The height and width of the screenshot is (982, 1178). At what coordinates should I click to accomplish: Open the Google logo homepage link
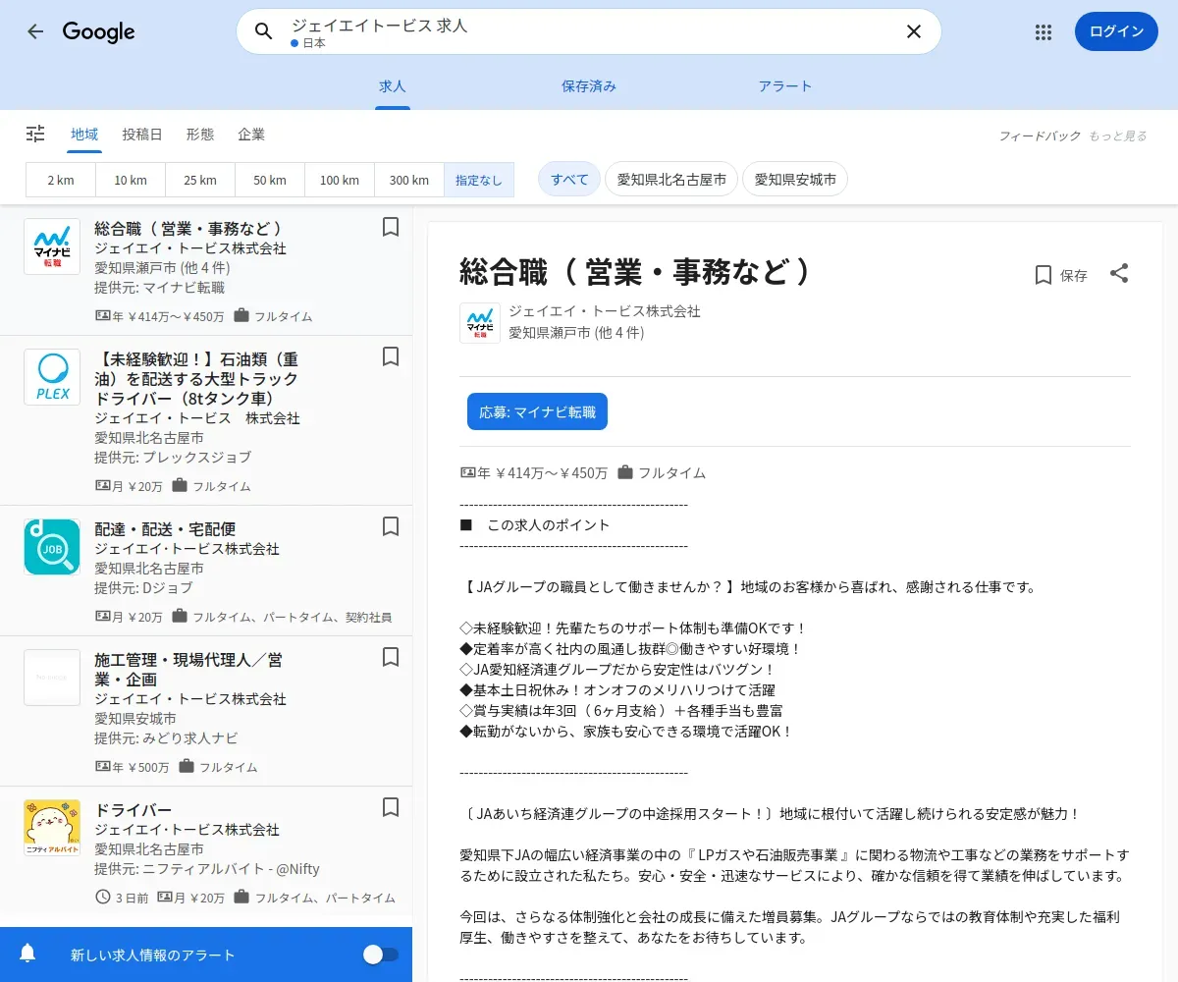pos(98,31)
